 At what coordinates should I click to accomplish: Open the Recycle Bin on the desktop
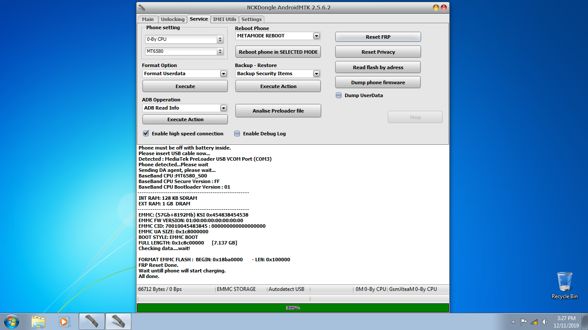(x=565, y=285)
